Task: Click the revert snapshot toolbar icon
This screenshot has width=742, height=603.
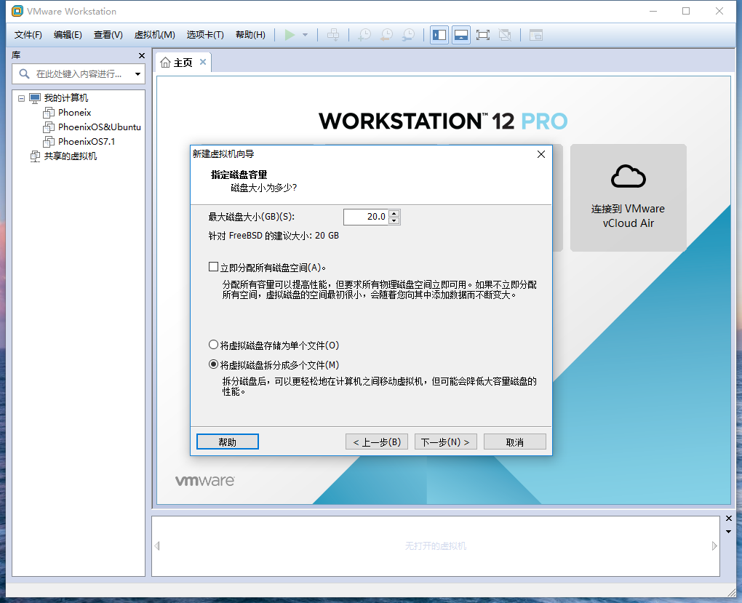Action: pos(386,35)
